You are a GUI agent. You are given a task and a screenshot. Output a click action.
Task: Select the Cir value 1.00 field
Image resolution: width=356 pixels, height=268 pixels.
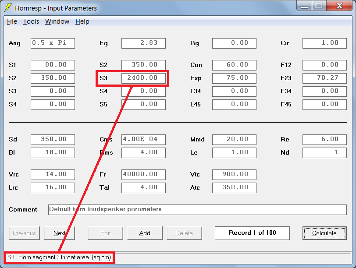pos(325,43)
